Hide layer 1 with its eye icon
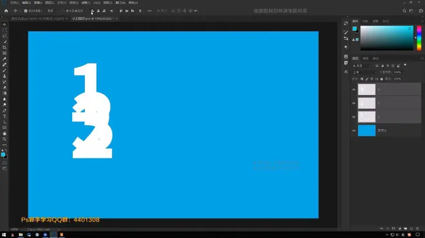Viewport: 425px width, 238px height. click(x=354, y=117)
